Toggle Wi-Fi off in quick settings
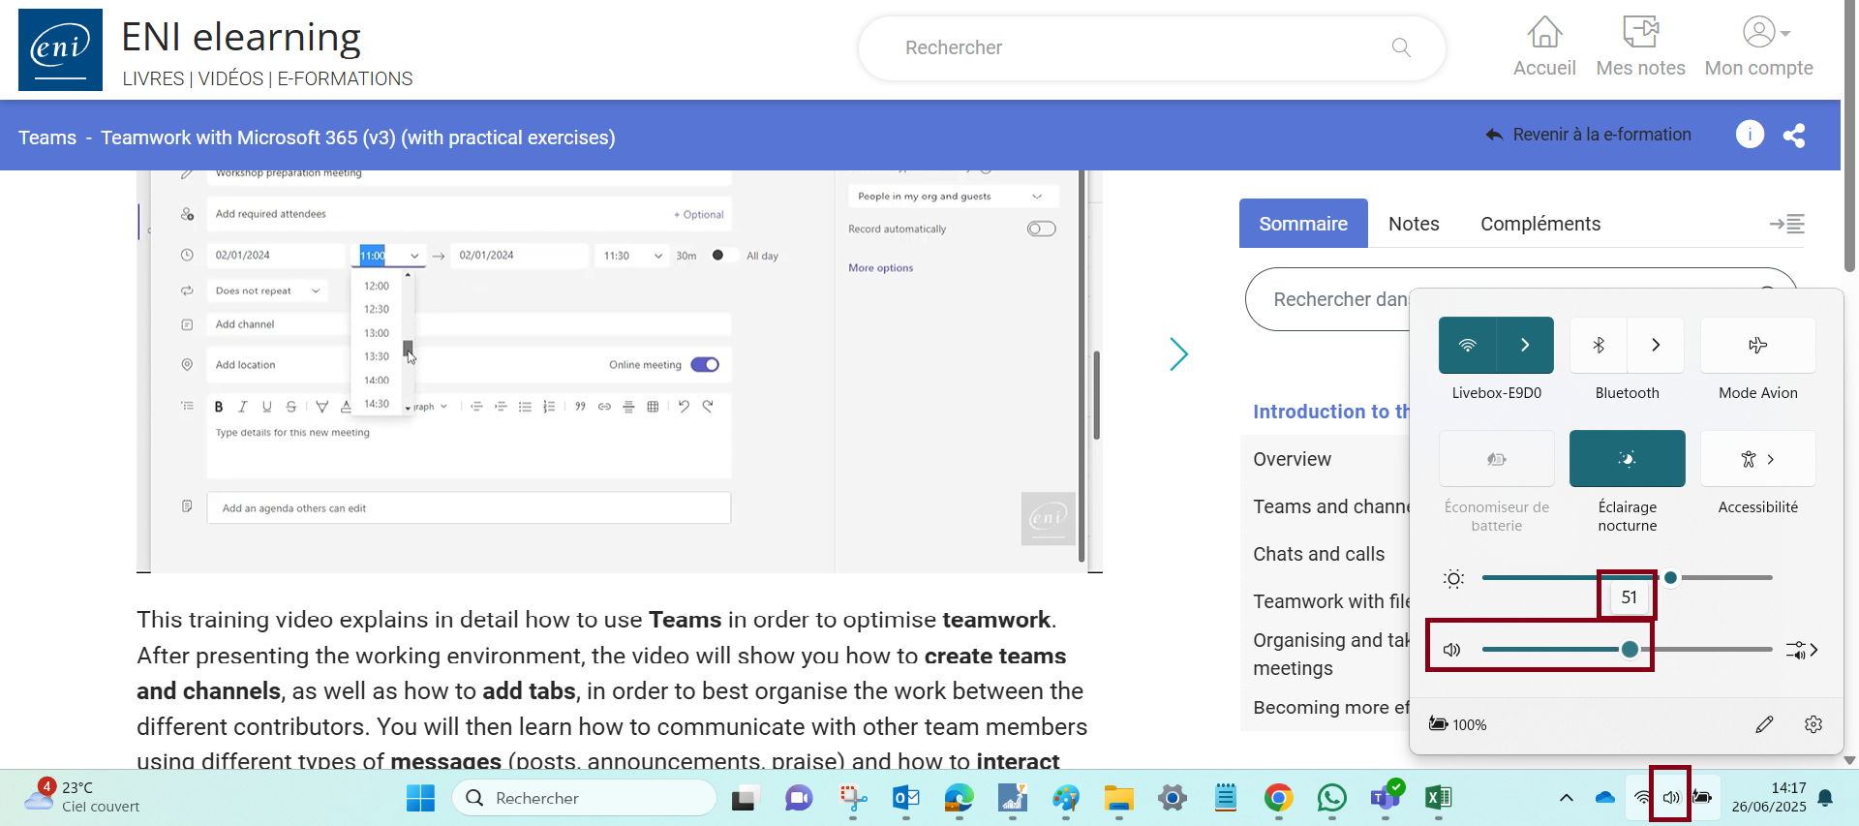The width and height of the screenshot is (1859, 826). tap(1468, 345)
